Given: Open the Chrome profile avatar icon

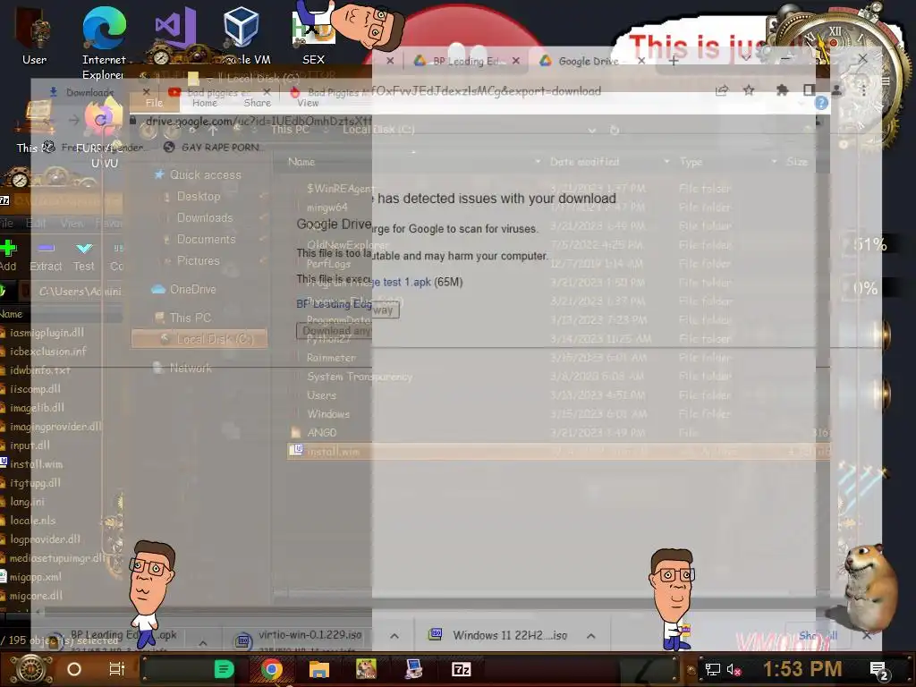Looking at the screenshot, I should [837, 90].
